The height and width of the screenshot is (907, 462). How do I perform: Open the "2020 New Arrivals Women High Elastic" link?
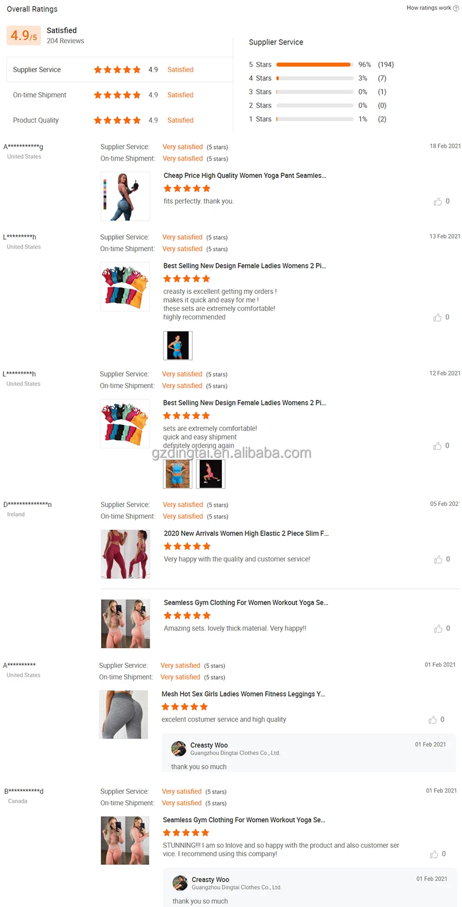[x=246, y=534]
